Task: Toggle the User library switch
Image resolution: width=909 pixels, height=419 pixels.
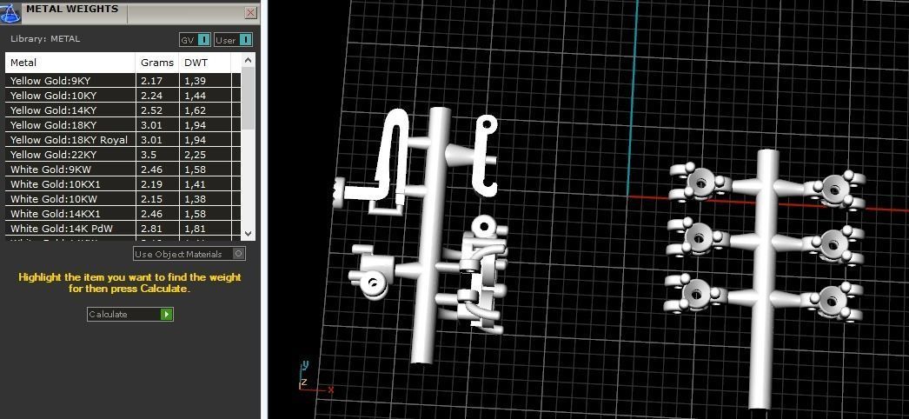Action: pos(233,40)
